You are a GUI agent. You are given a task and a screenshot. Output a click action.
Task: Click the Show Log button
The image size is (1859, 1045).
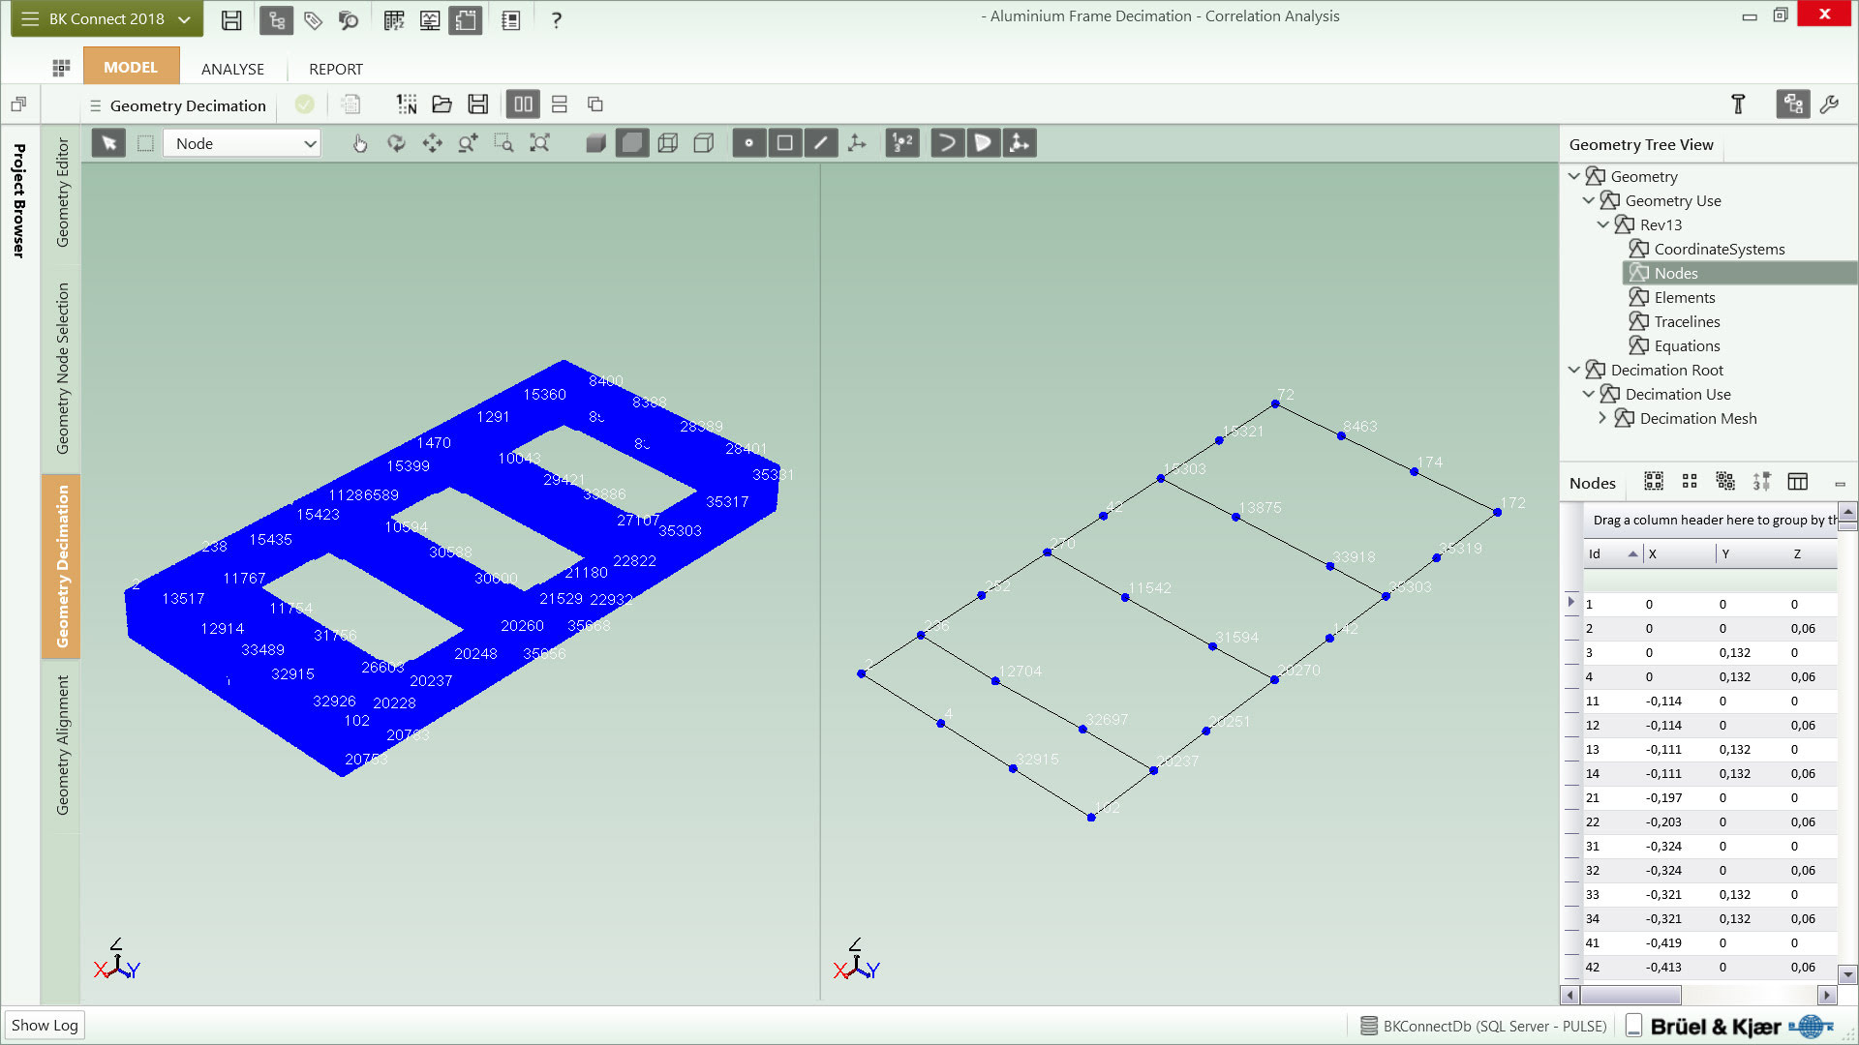coord(45,1025)
